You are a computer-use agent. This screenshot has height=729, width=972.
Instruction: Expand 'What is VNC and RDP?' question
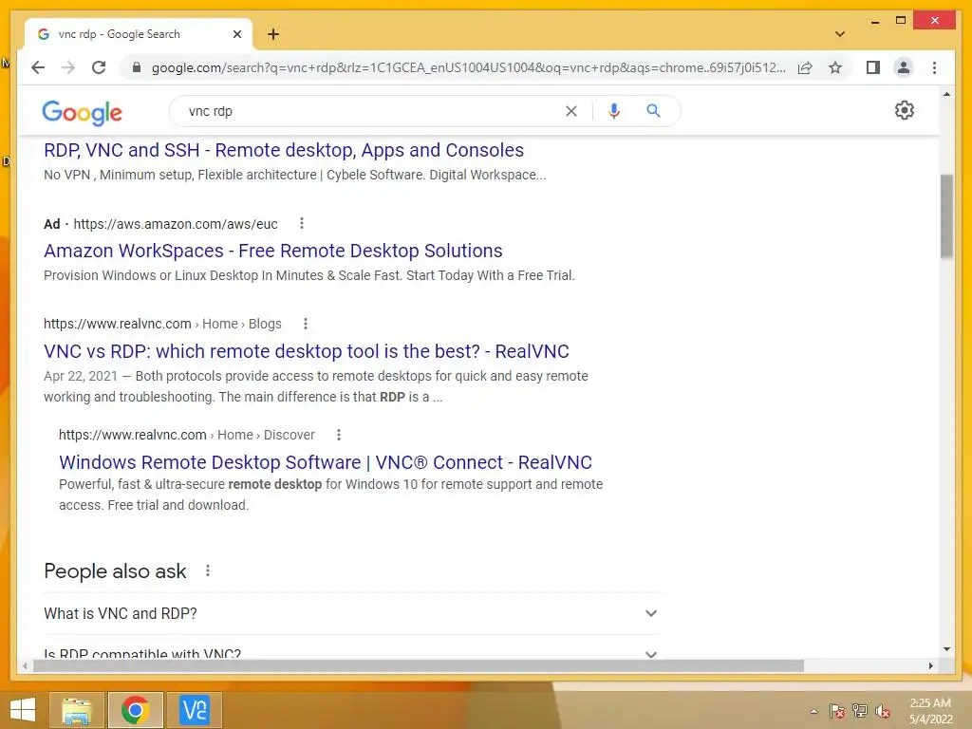point(352,613)
